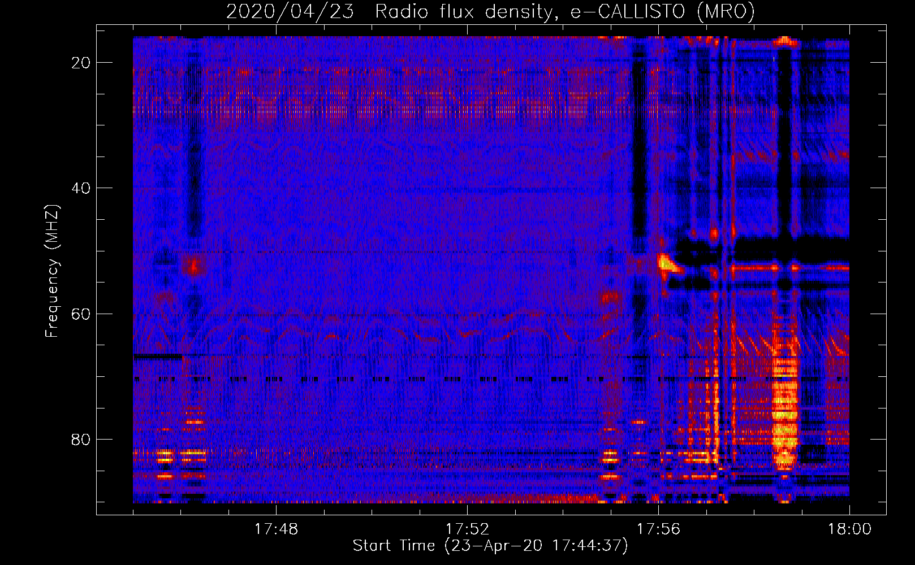Image resolution: width=915 pixels, height=565 pixels.
Task: Select the 17:48 time tick label
Action: [276, 529]
